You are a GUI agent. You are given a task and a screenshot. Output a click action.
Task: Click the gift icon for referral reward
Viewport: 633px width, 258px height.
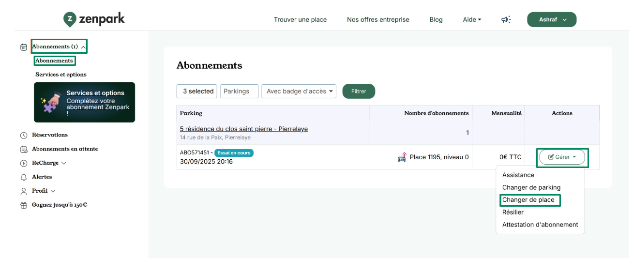tap(24, 205)
